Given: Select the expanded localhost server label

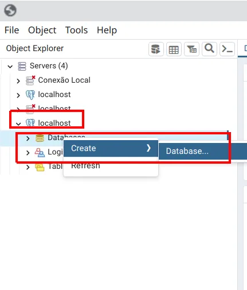Looking at the screenshot, I should (54, 123).
